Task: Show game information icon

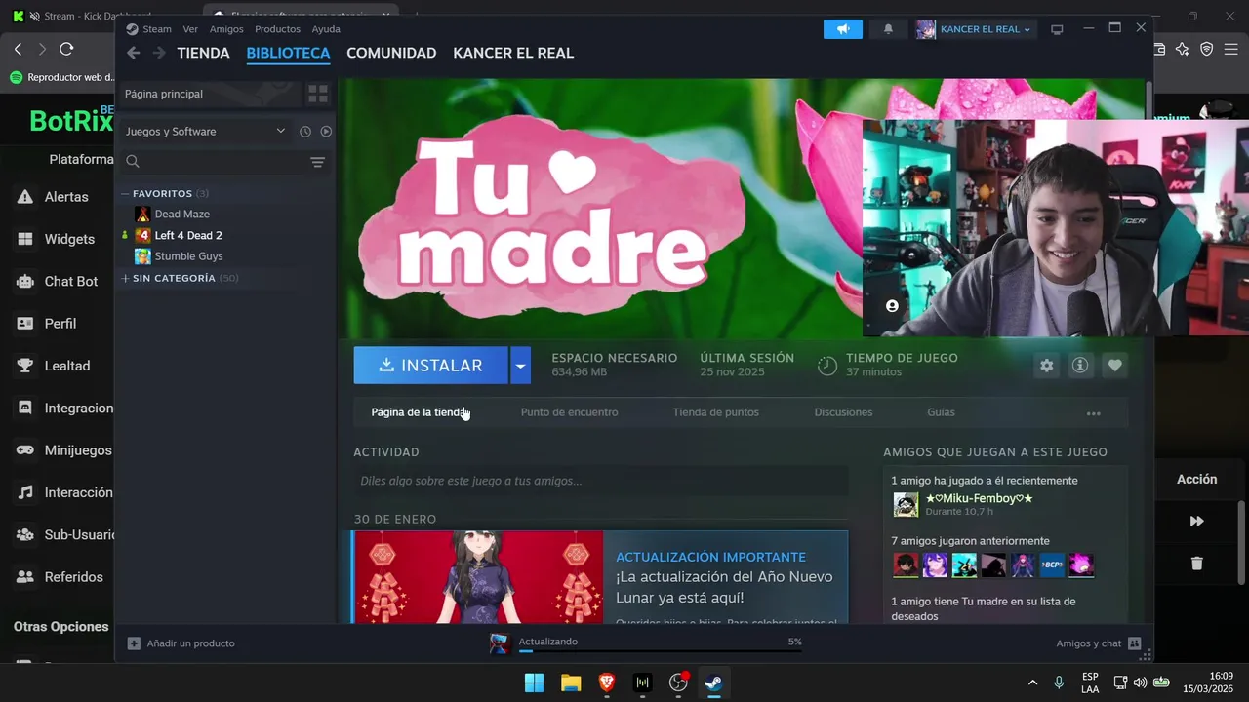Action: 1080,366
